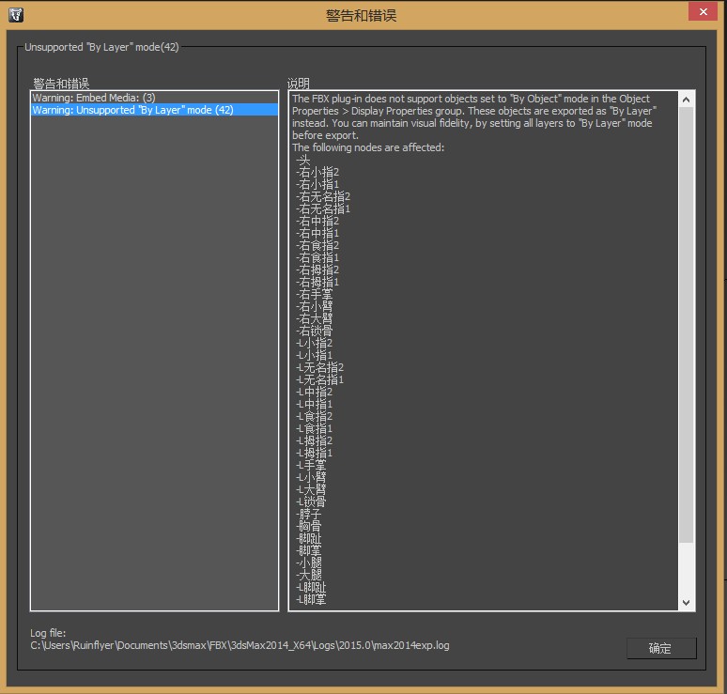Click the node entry -右无名指2
Image resolution: width=727 pixels, height=694 pixels.
pos(323,196)
